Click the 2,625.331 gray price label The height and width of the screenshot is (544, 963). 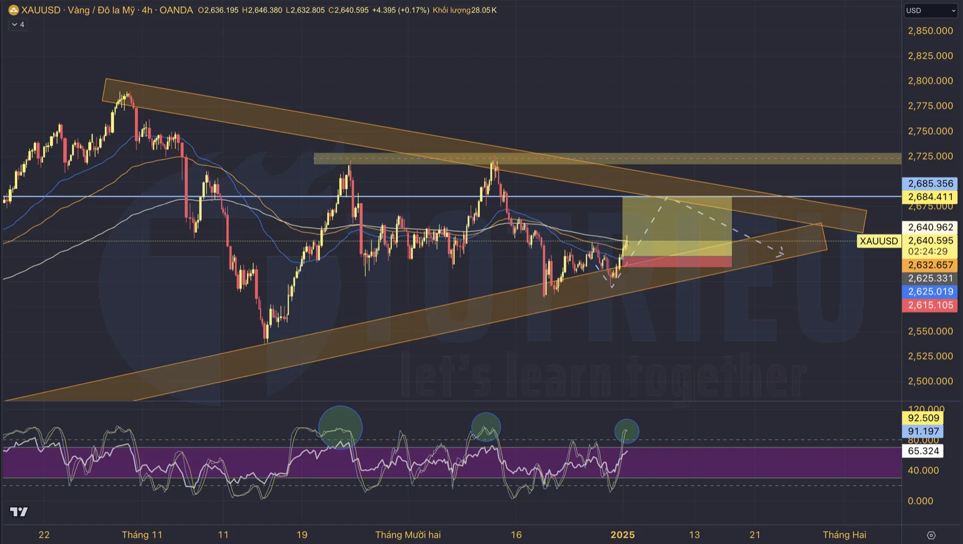tap(930, 278)
